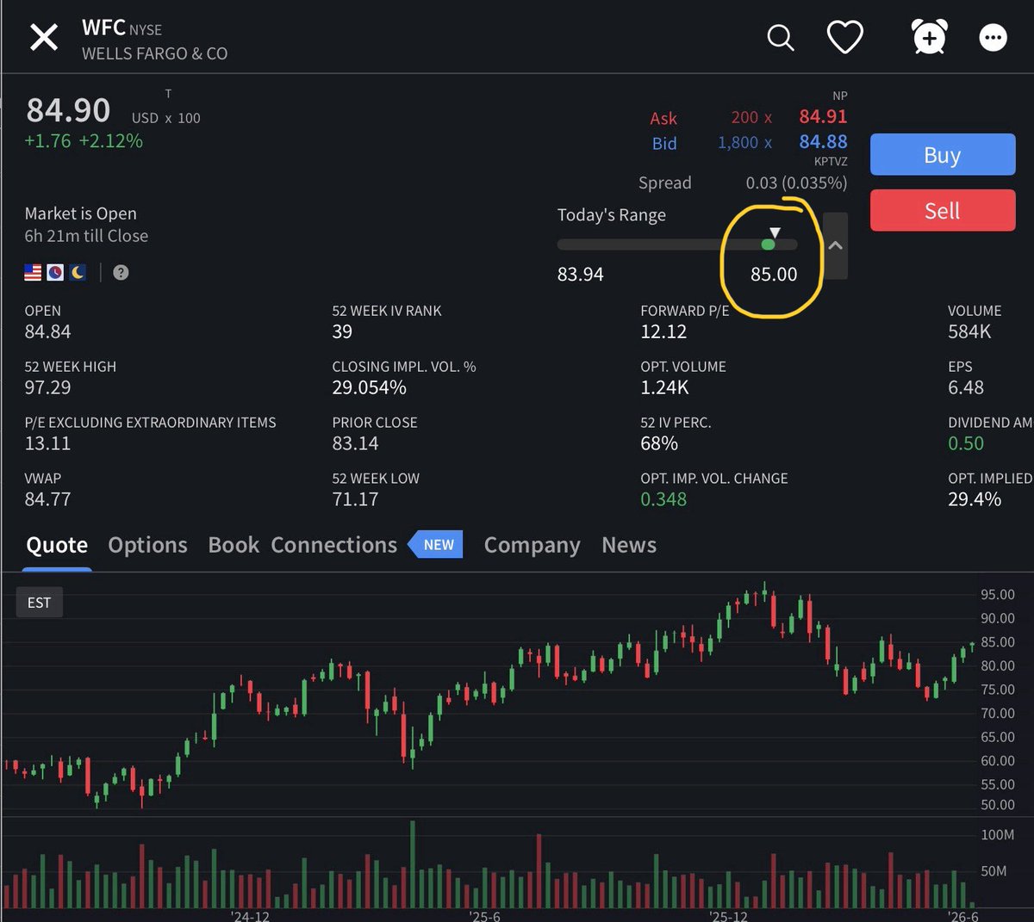Click the 95.00 price axis label

998,595
